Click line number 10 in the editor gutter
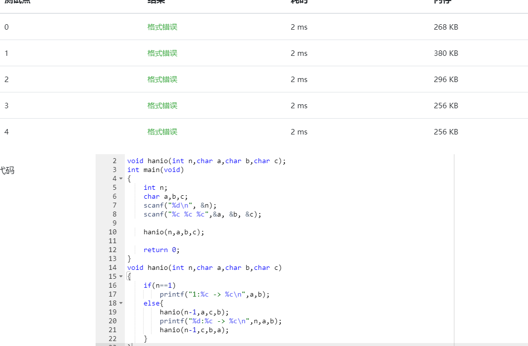This screenshot has width=528, height=346. click(x=112, y=232)
